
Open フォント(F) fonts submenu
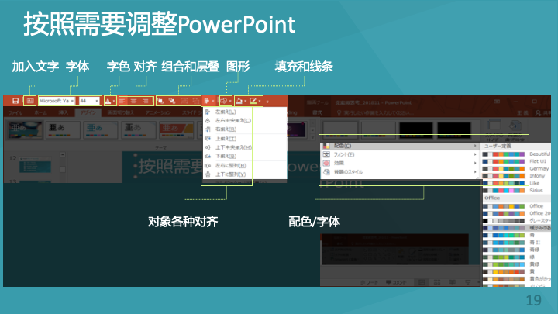point(400,154)
